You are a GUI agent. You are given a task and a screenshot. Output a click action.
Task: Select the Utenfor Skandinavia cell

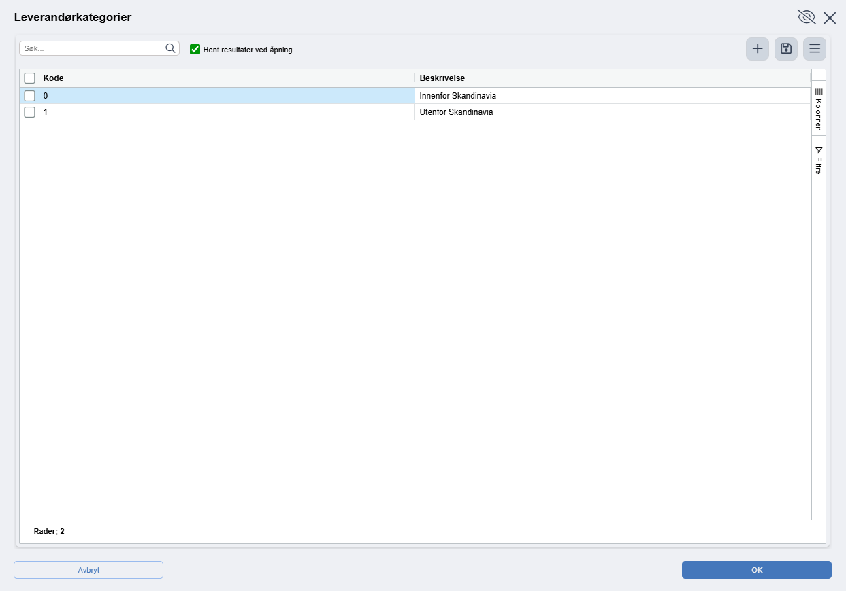[x=613, y=112]
